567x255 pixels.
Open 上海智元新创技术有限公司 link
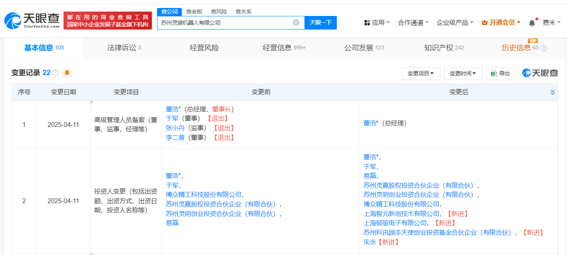[402, 214]
